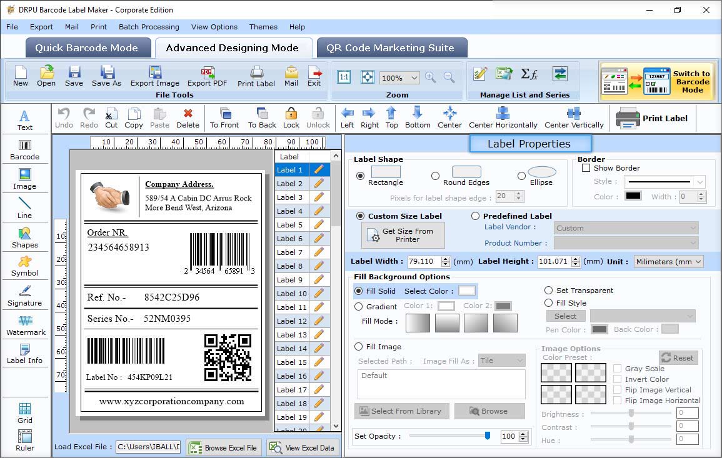Image resolution: width=722 pixels, height=458 pixels.
Task: Select the Barcode tool in sidebar
Action: (x=25, y=150)
